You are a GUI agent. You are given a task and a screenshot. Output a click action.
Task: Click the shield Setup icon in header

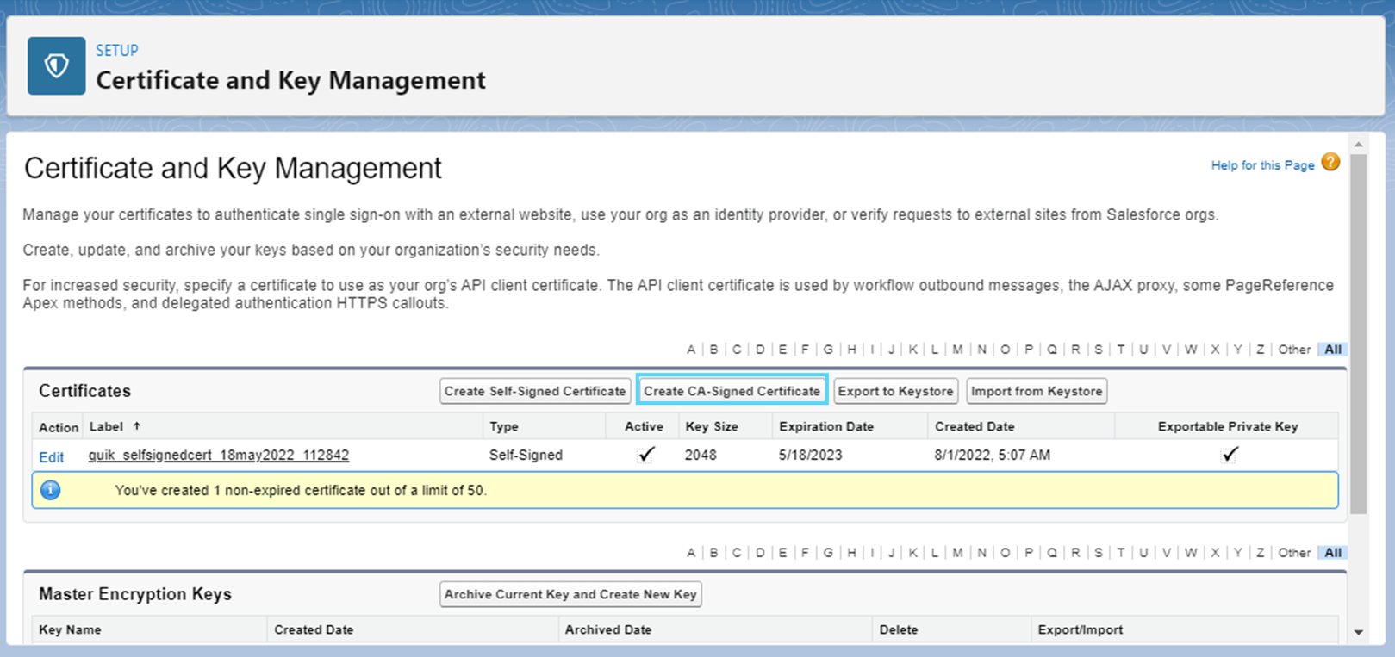coord(56,65)
